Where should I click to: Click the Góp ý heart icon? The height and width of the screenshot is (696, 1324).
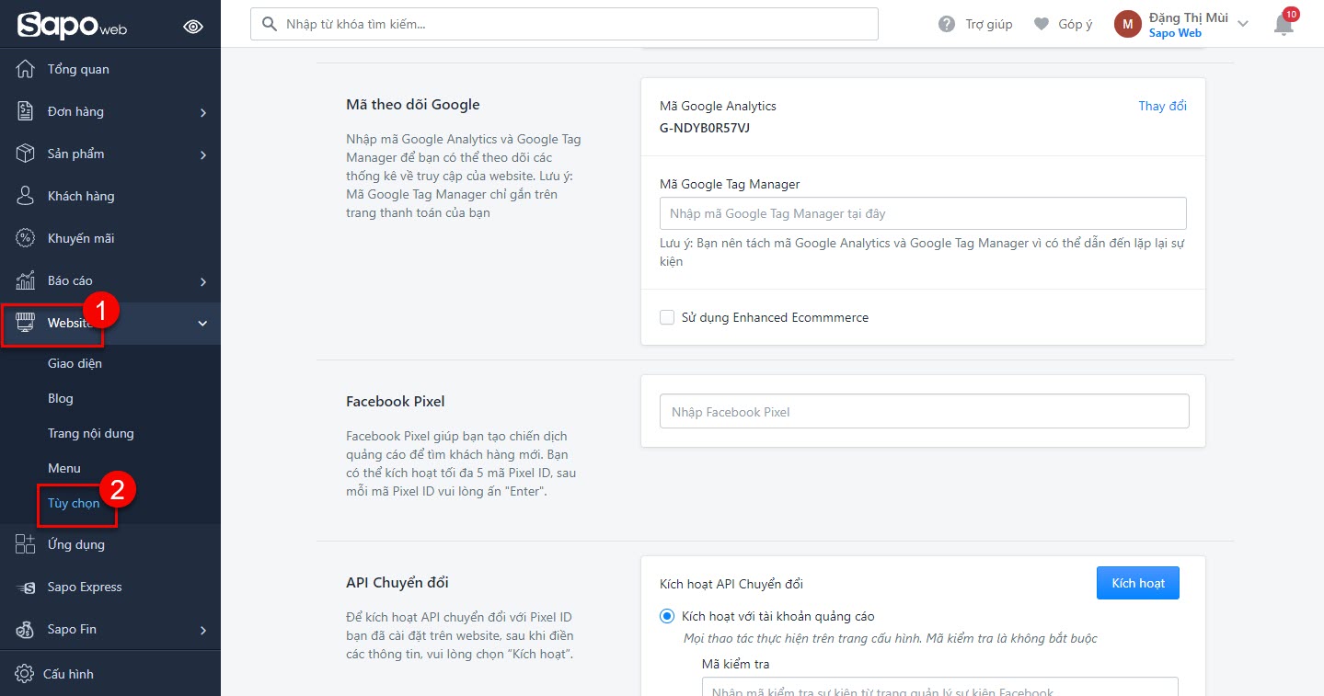coord(1042,24)
